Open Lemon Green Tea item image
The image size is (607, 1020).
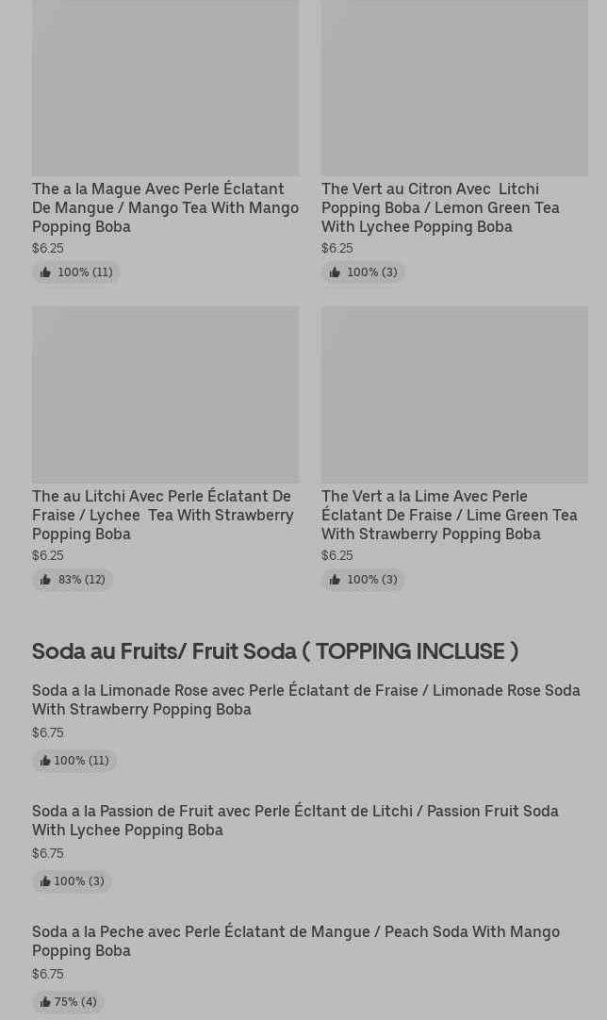click(454, 88)
